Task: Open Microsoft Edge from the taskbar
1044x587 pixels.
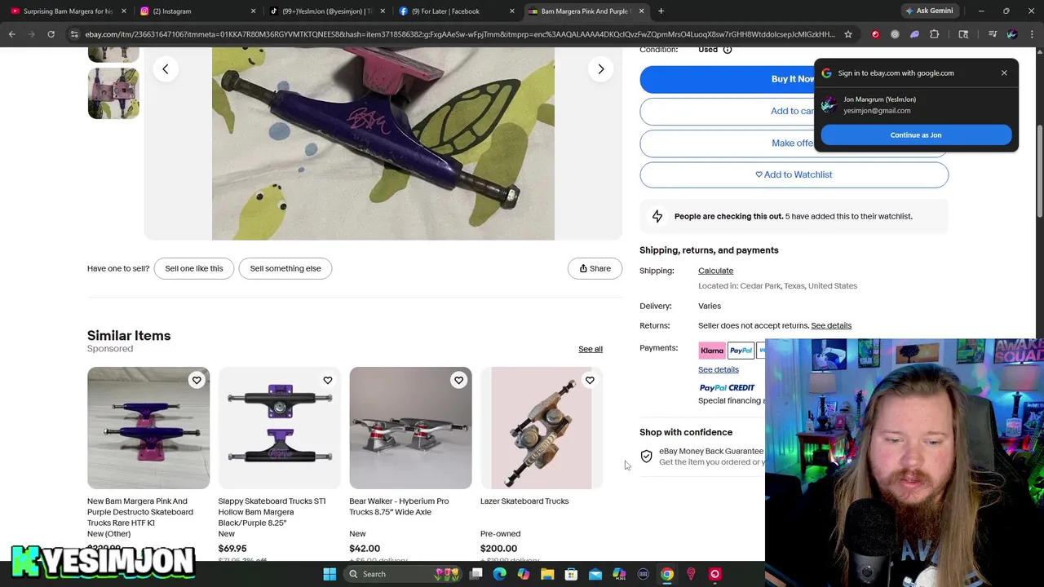Action: coord(500,574)
